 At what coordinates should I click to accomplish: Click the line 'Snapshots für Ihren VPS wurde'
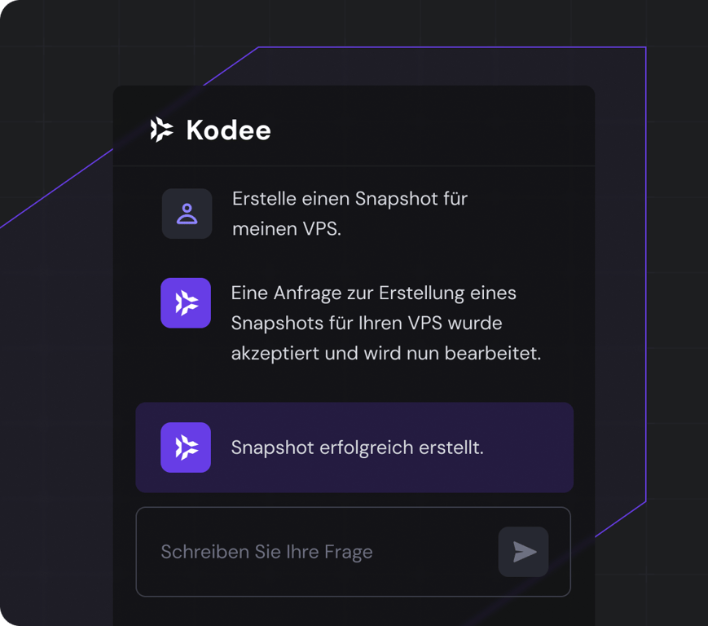point(366,324)
